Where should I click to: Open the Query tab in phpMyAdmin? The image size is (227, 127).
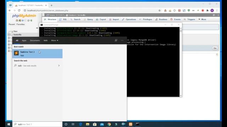coord(88,19)
